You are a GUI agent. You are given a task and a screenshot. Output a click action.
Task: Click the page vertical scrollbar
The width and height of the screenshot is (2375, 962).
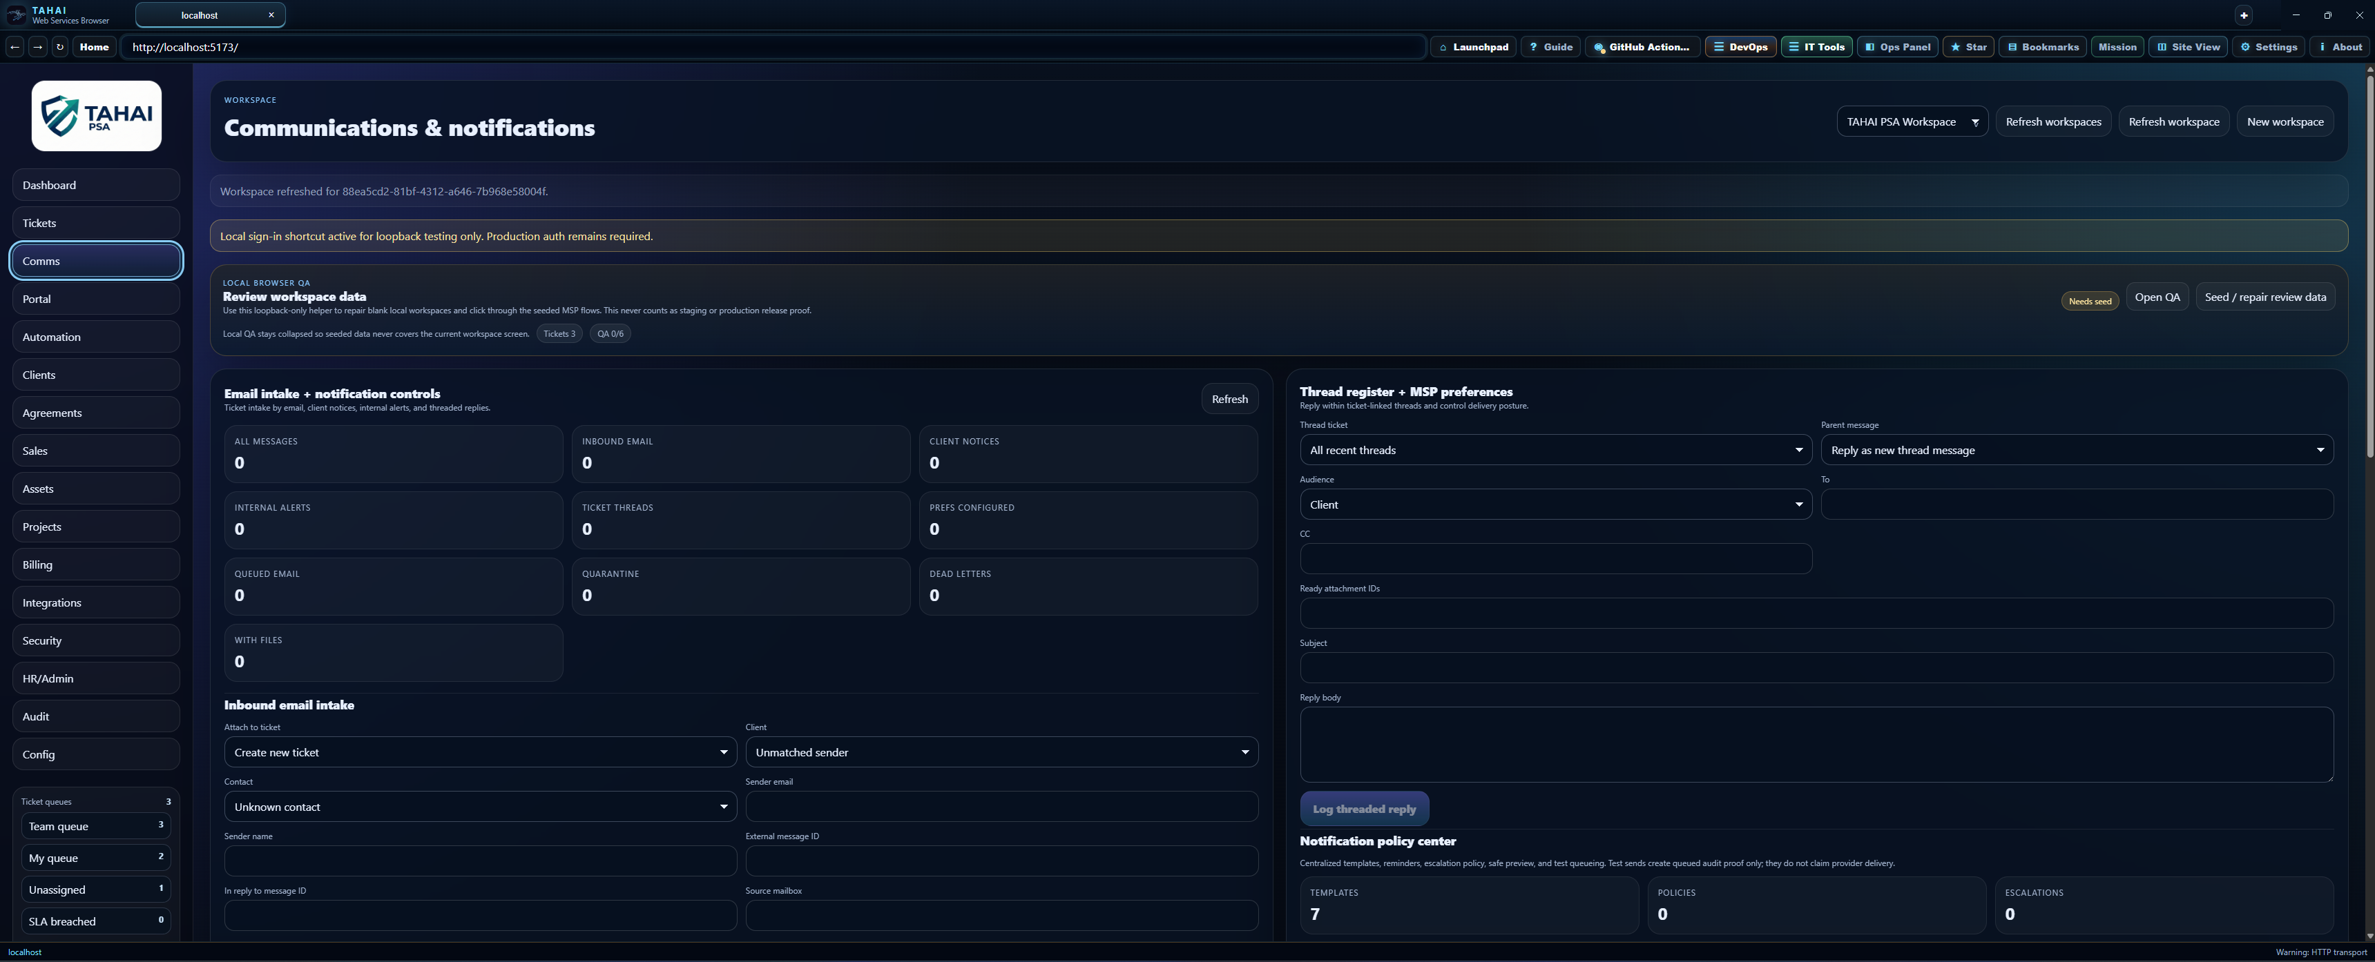(2369, 267)
